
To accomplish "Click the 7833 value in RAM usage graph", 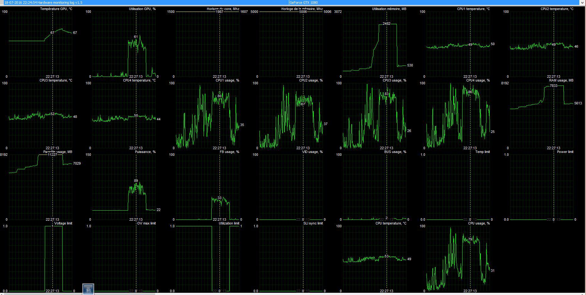I will (554, 86).
